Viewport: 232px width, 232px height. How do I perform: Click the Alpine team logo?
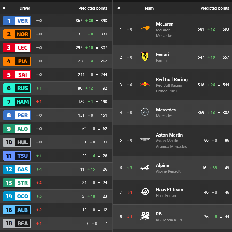(x=145, y=167)
